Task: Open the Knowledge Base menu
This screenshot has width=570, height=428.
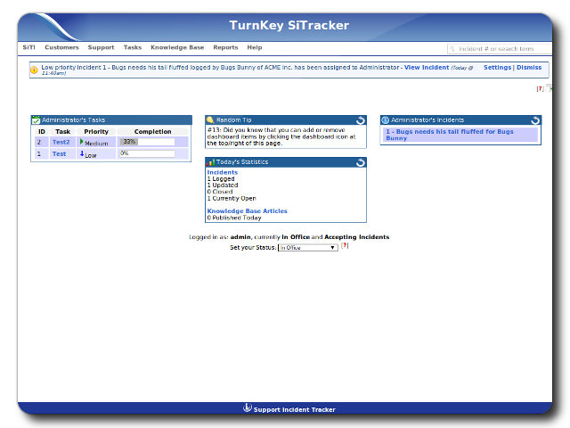Action: coord(177,47)
